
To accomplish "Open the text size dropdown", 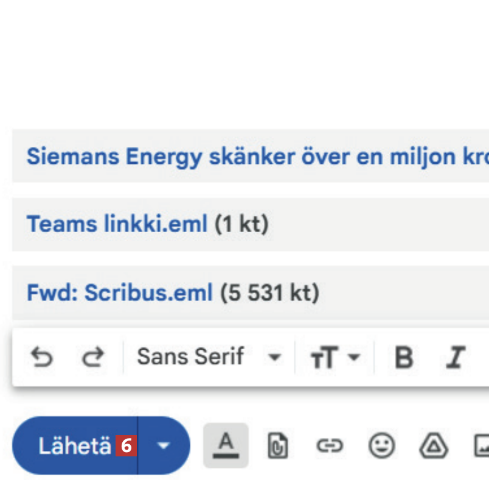I will pyautogui.click(x=335, y=358).
